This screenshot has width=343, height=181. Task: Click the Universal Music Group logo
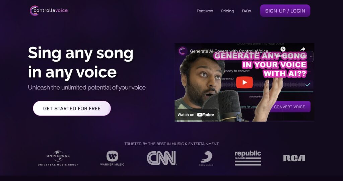(x=58, y=158)
